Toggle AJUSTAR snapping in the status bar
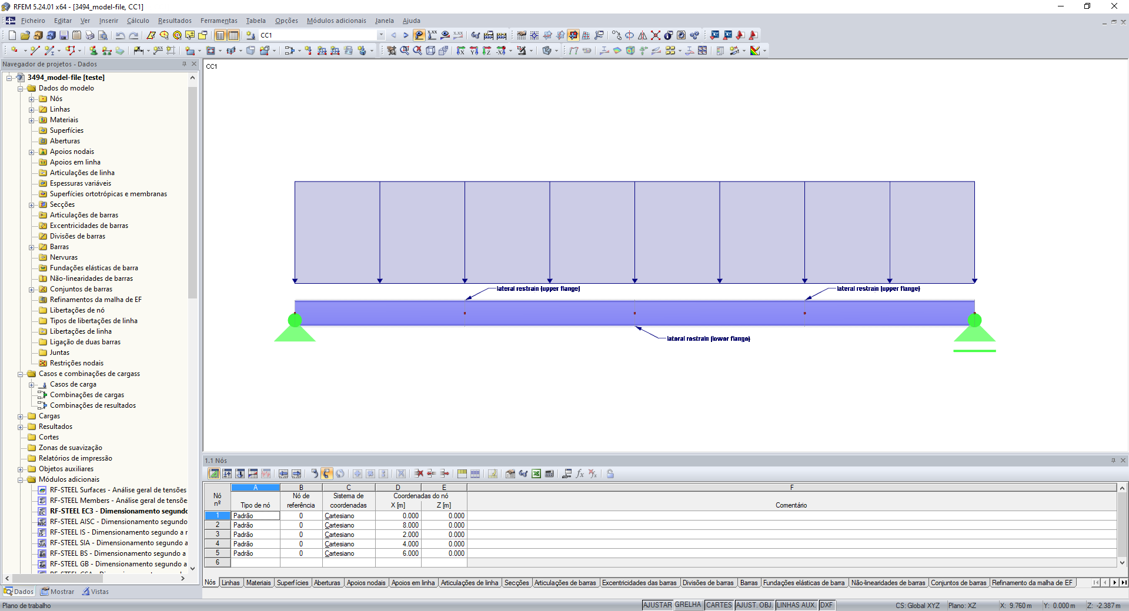This screenshot has height=611, width=1129. (x=657, y=605)
